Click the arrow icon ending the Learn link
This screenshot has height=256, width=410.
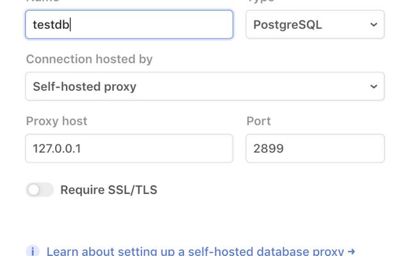(x=351, y=252)
